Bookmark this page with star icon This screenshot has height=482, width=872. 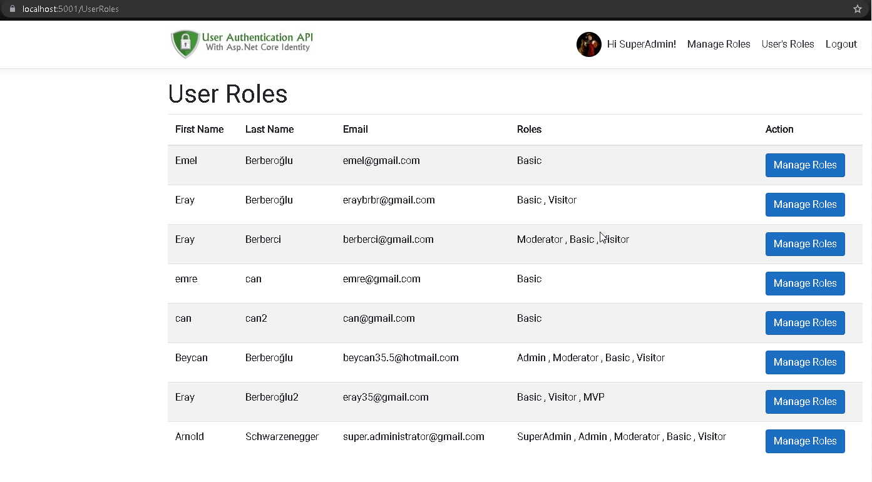pos(858,9)
